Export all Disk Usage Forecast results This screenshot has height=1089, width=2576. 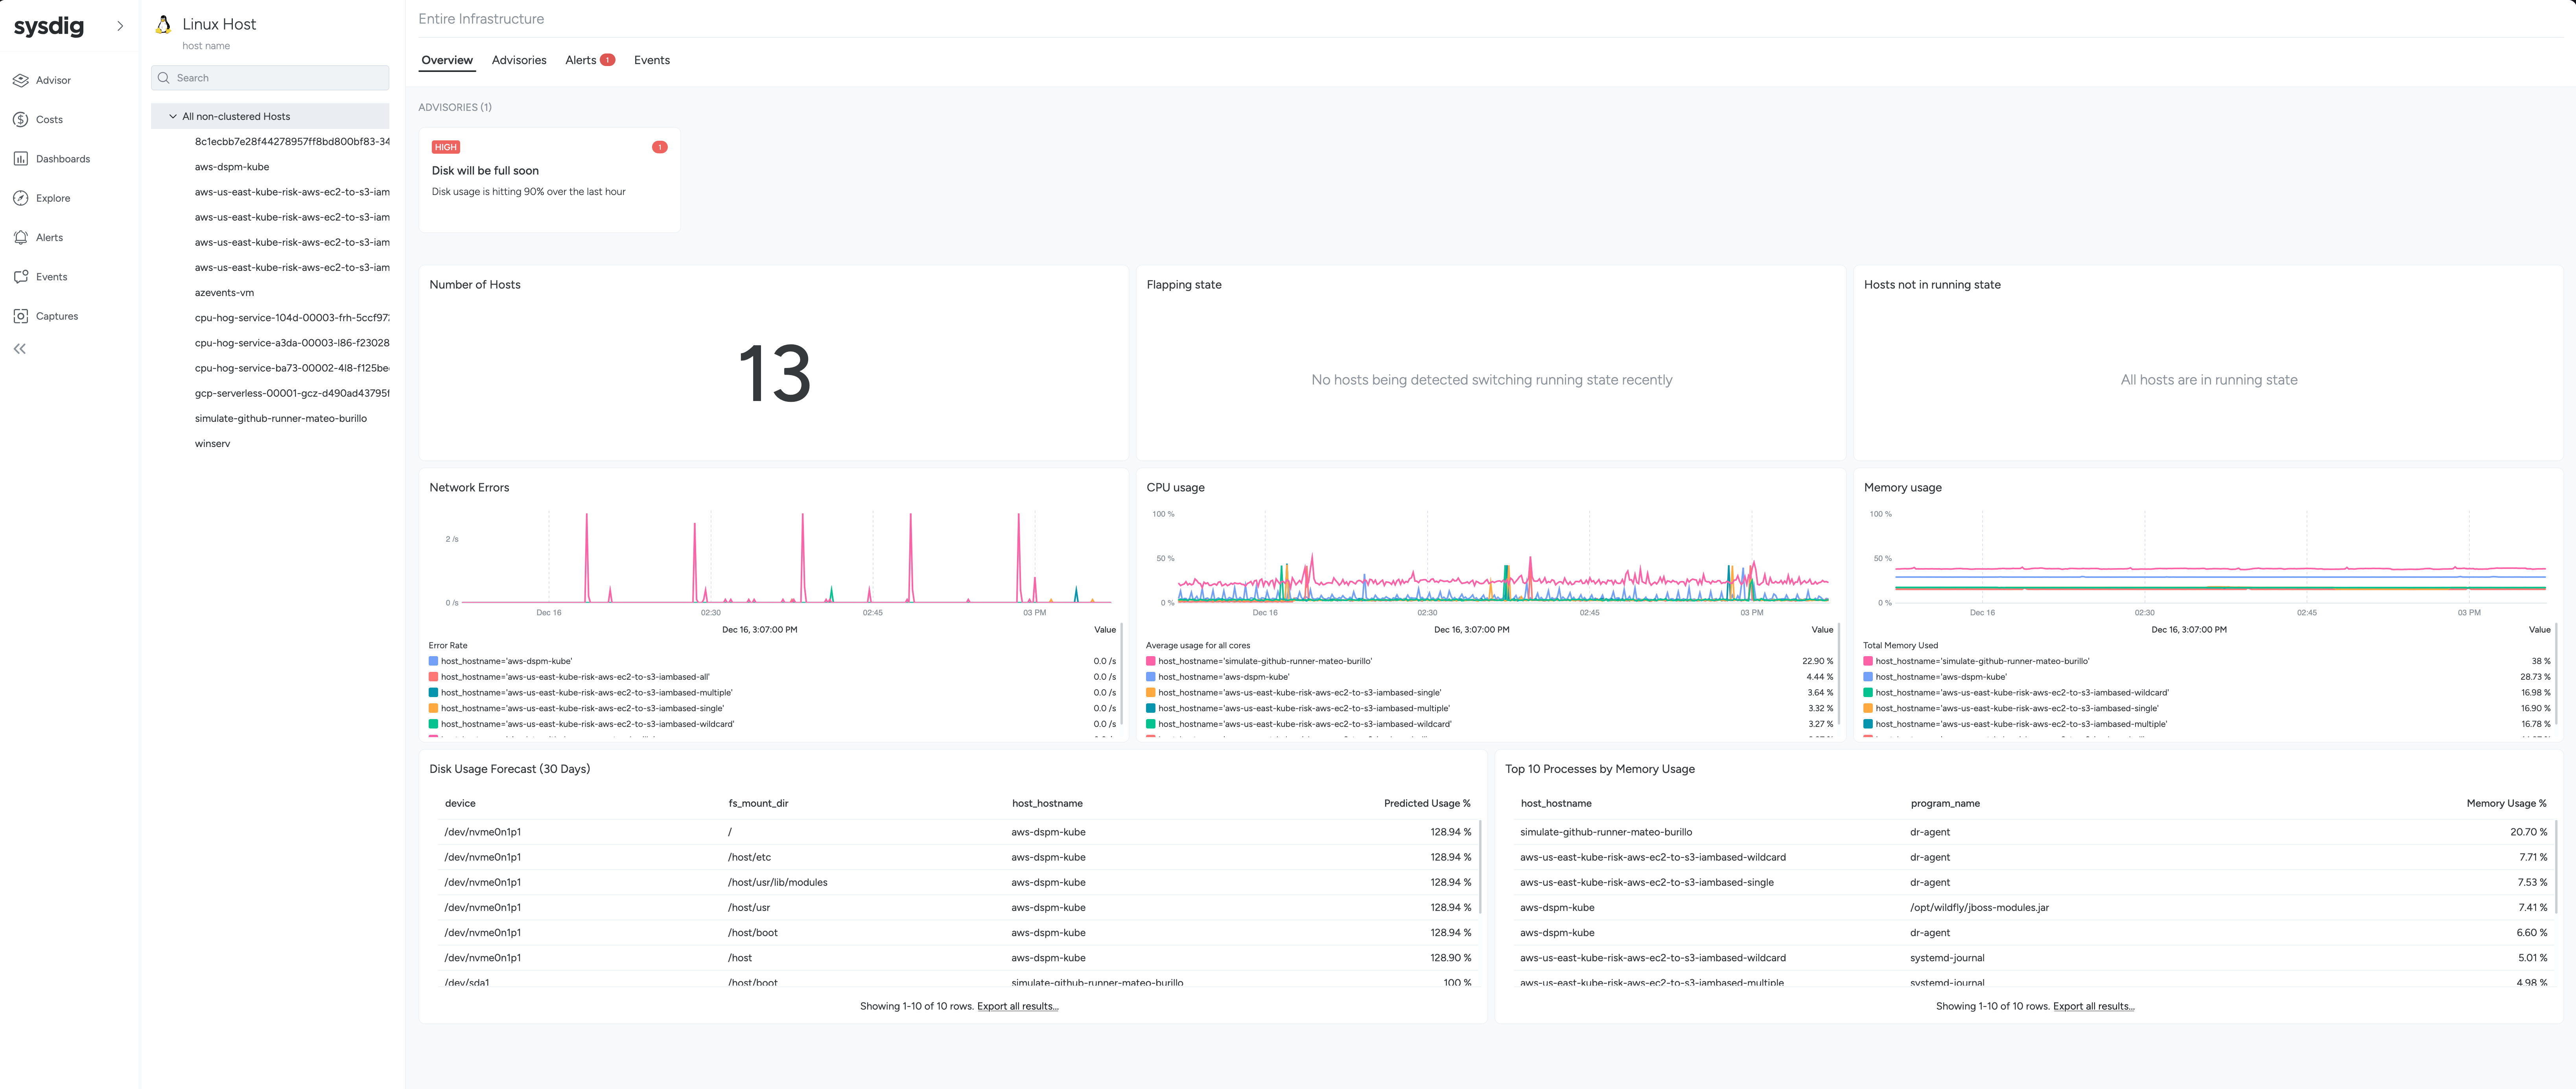1017,1006
